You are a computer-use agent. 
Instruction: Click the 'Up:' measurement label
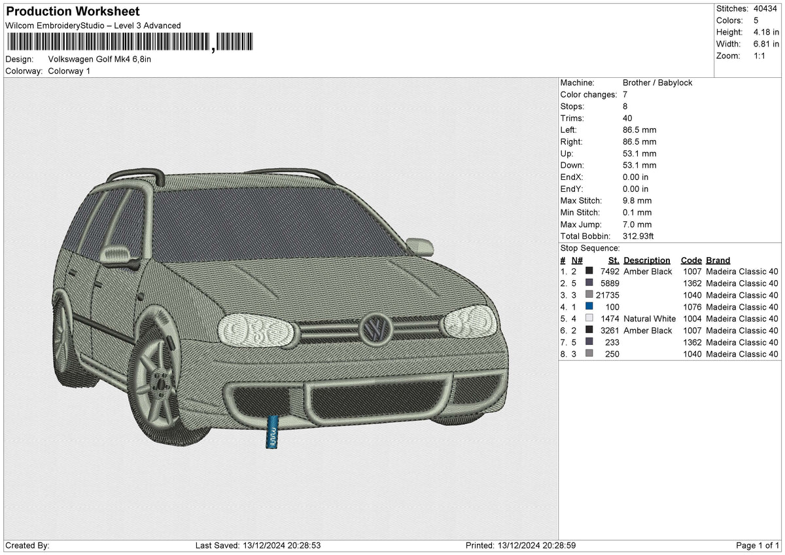tap(568, 153)
